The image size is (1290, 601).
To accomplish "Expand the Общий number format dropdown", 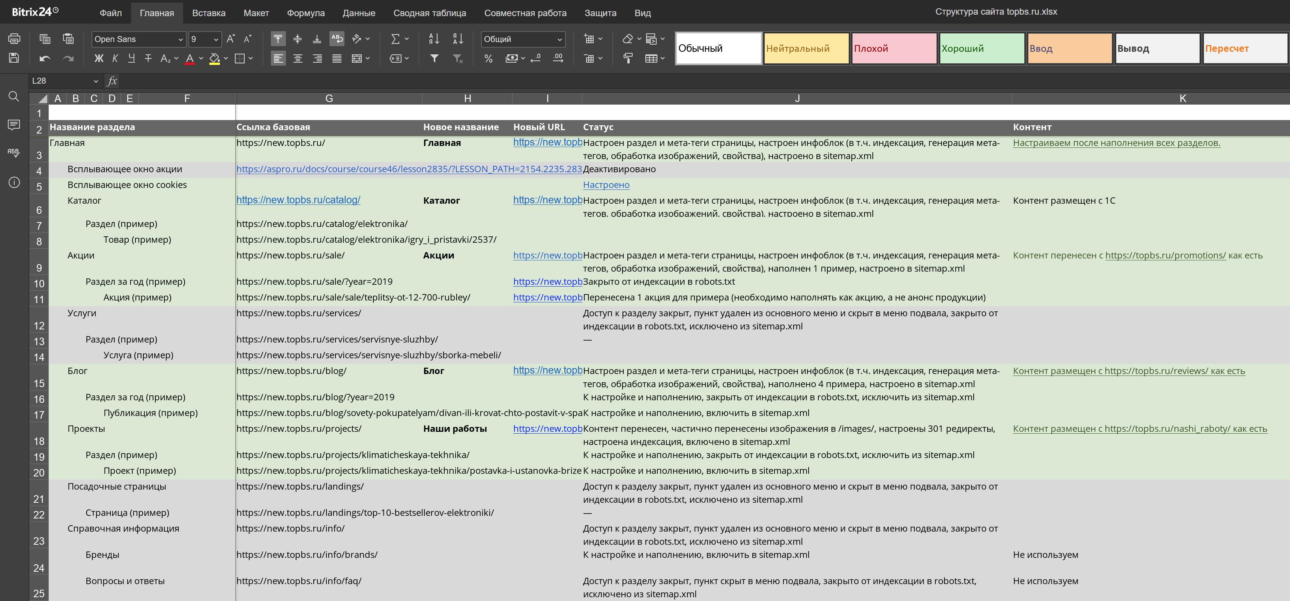I will [559, 39].
